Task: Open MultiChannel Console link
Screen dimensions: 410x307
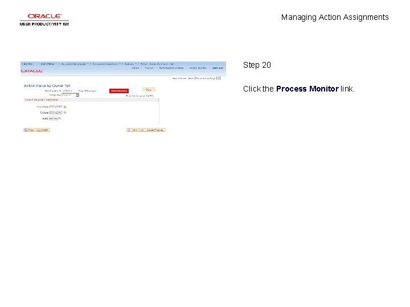Action: (x=171, y=68)
